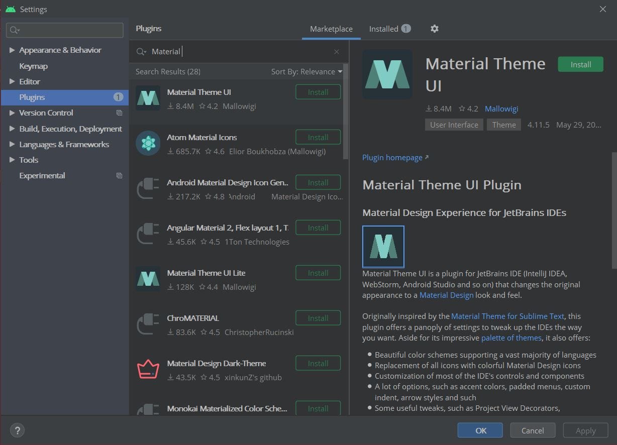Open the settings search history dropdown
617x445 pixels.
[15, 30]
